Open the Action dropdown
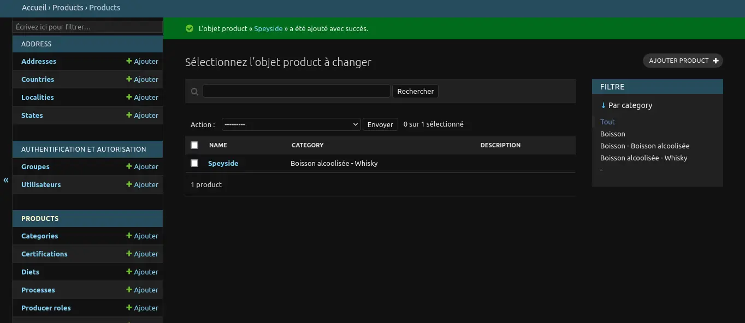This screenshot has height=323, width=745. point(291,124)
